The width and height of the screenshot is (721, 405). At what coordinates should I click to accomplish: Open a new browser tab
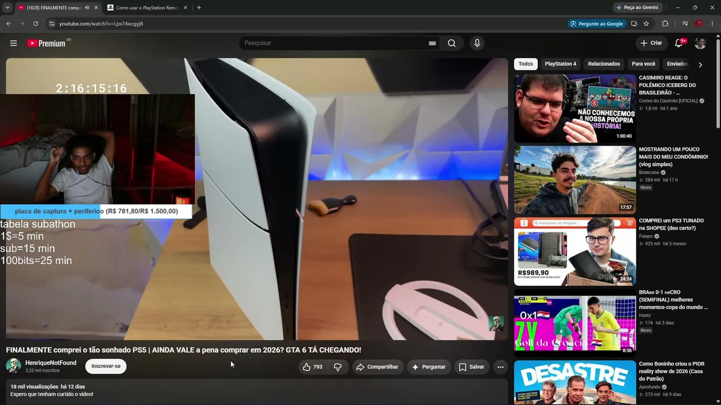[x=199, y=8]
